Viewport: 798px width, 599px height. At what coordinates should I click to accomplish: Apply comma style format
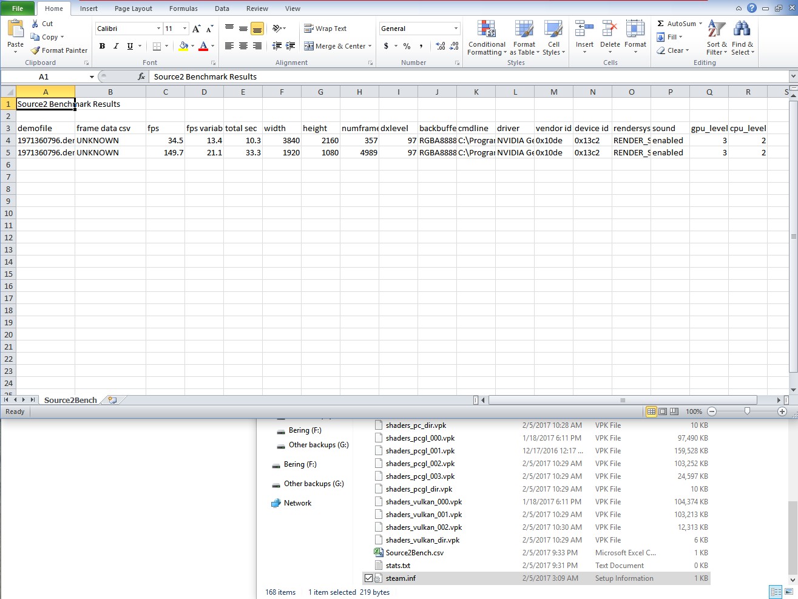coord(421,46)
